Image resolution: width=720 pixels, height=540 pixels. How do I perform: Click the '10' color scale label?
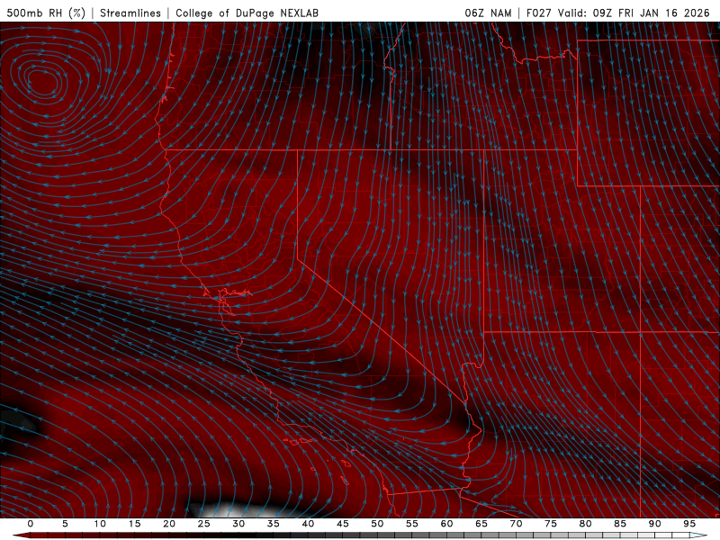pos(100,524)
